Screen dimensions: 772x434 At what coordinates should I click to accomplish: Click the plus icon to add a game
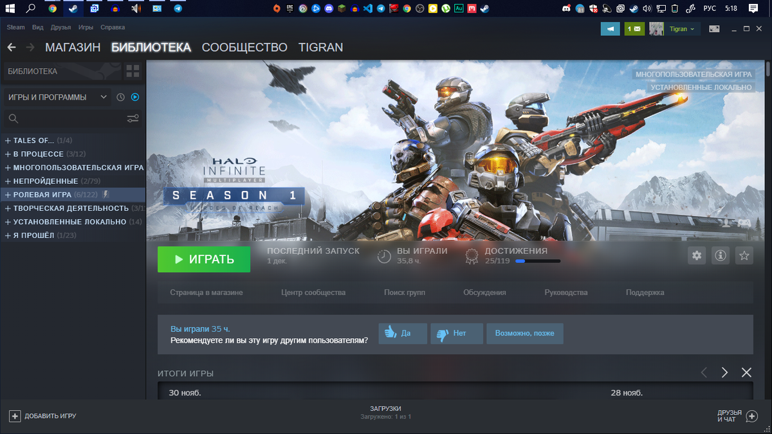(x=15, y=416)
